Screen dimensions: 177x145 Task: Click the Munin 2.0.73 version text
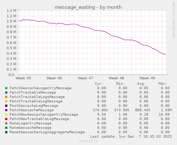[88, 141]
